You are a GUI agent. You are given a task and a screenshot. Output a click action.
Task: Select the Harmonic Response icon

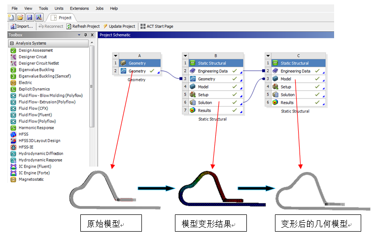pyautogui.click(x=13, y=128)
